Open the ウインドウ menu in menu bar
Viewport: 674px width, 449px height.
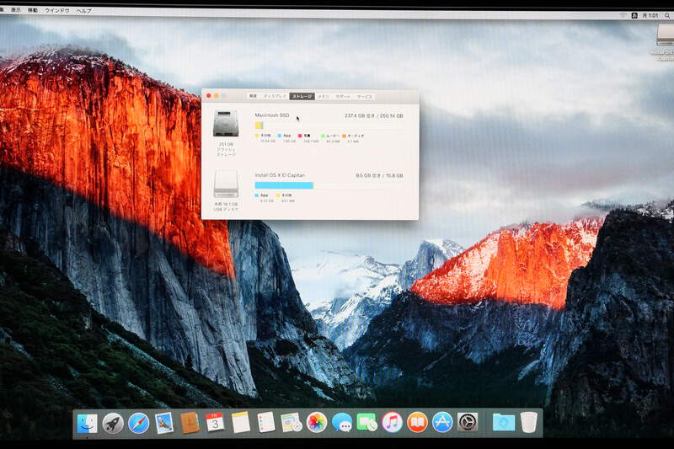(x=57, y=10)
